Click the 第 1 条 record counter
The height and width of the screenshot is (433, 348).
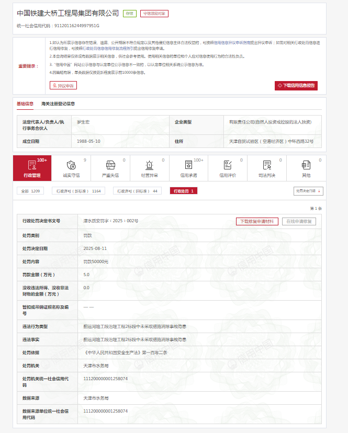pos(316,209)
